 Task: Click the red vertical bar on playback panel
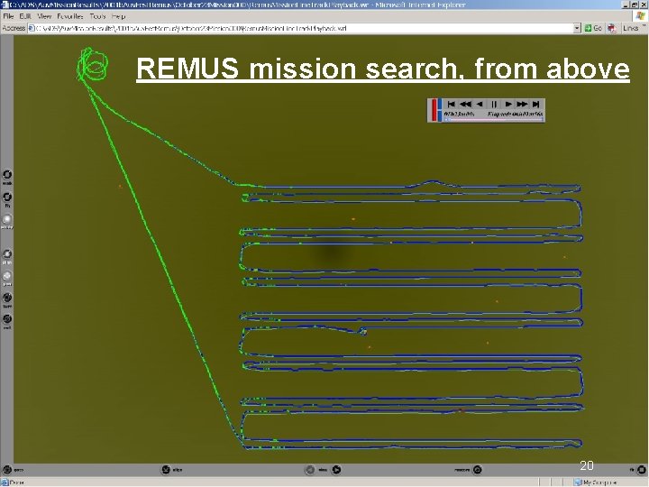(434, 110)
